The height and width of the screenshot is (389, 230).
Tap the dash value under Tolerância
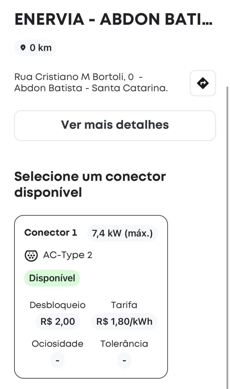(x=124, y=361)
